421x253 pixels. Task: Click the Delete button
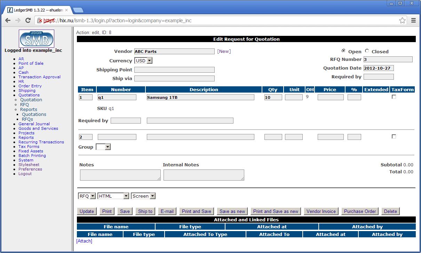(x=390, y=211)
